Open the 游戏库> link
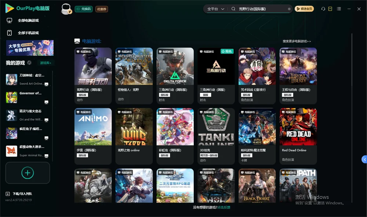Screen dimensions: 367x217 tap(46, 63)
